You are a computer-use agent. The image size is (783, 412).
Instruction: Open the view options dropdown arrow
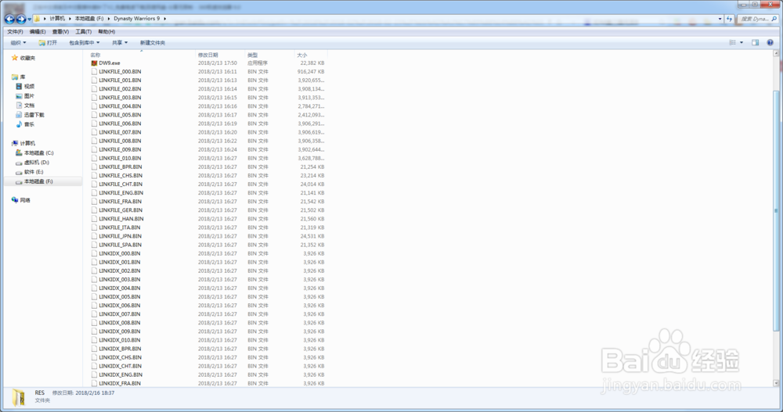coord(742,43)
